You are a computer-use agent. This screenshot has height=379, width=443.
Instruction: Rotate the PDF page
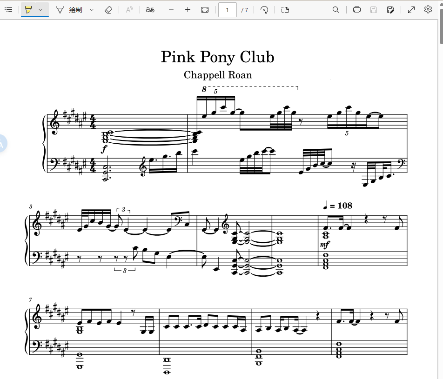[x=264, y=10]
